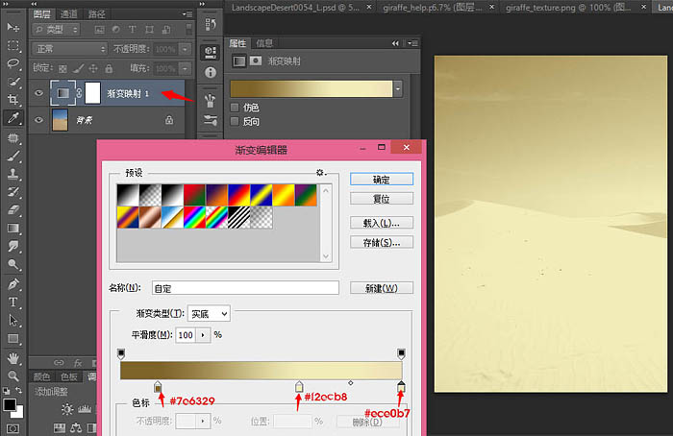Click the 名称 gradient name input field
Image resolution: width=673 pixels, height=436 pixels.
244,287
